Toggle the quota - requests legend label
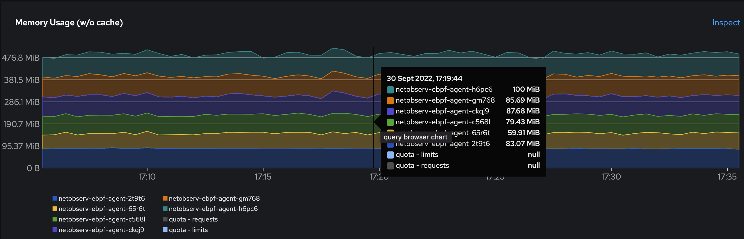This screenshot has width=744, height=239. pyautogui.click(x=193, y=219)
